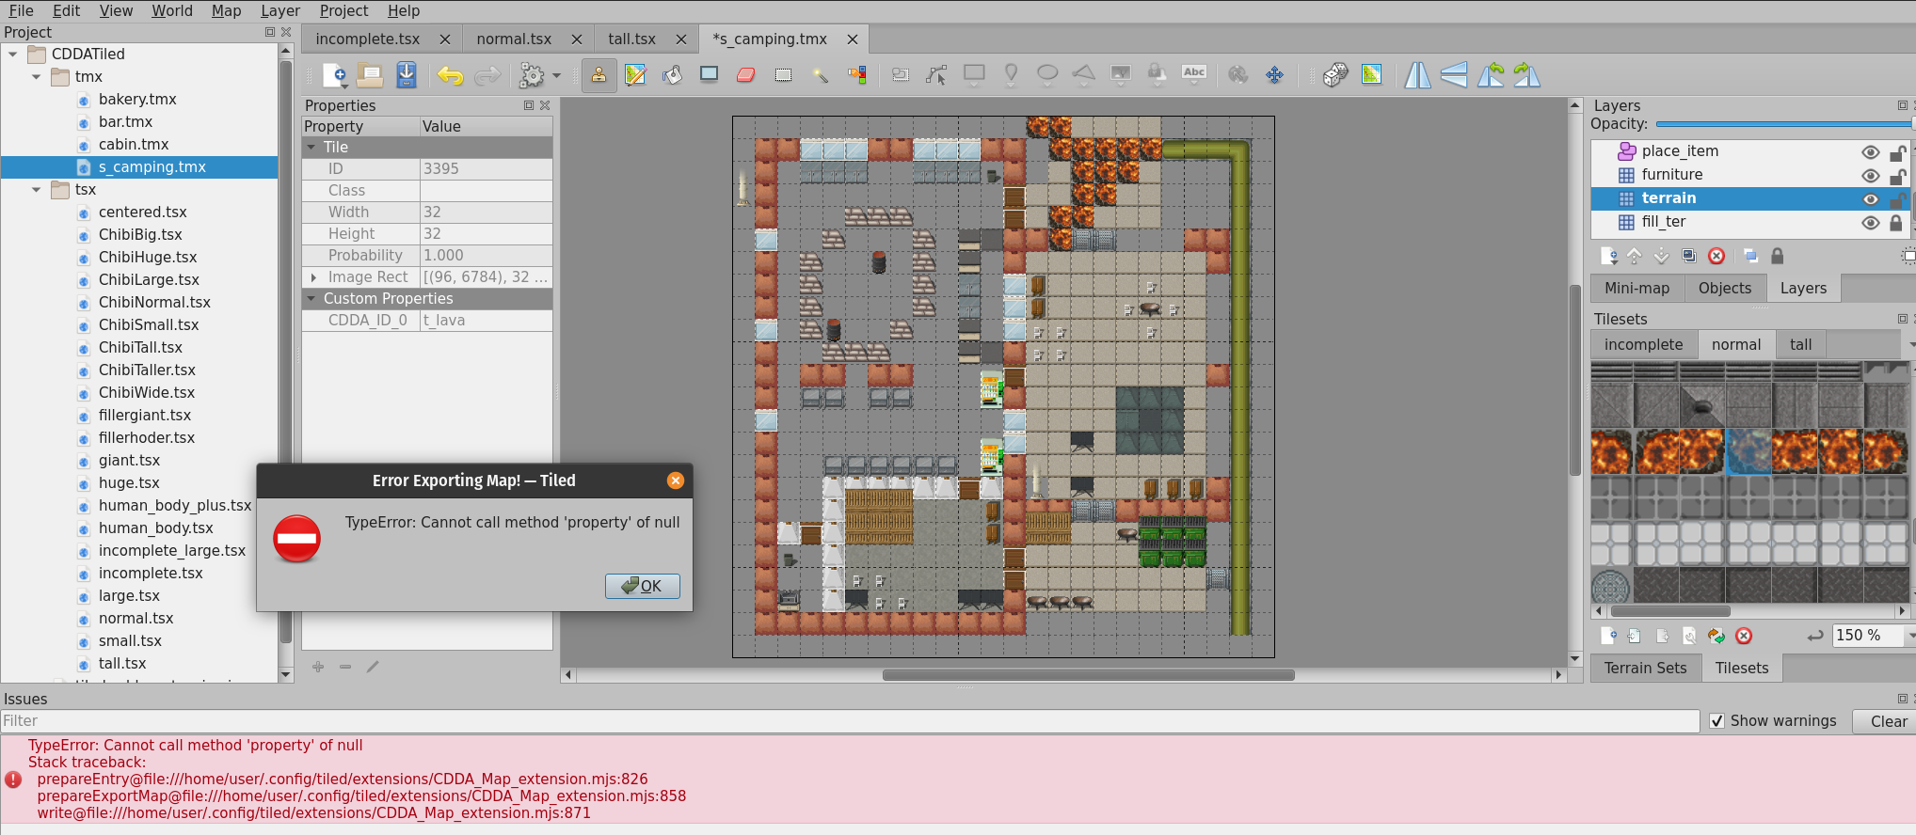This screenshot has width=1916, height=835.
Task: Uncheck the Show warnings checkbox
Action: pos(1716,721)
